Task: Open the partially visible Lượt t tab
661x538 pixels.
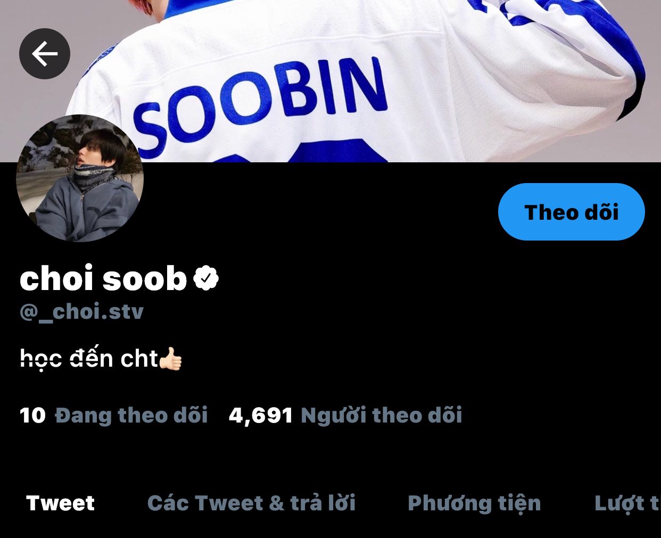Action: tap(627, 503)
